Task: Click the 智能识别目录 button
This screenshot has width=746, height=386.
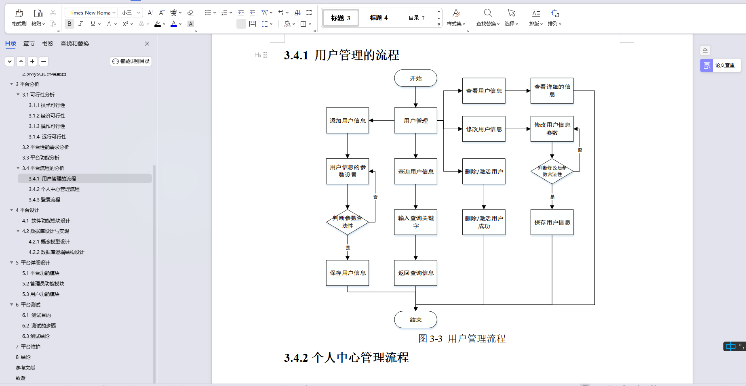Action: coord(131,61)
